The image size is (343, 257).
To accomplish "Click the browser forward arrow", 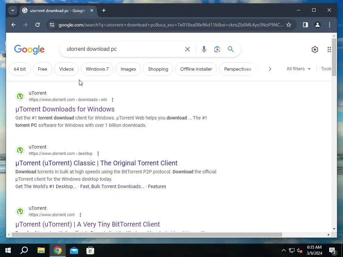I will coord(25,25).
